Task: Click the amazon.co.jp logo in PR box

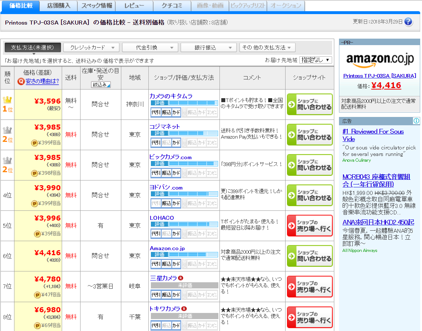Action: tap(380, 60)
